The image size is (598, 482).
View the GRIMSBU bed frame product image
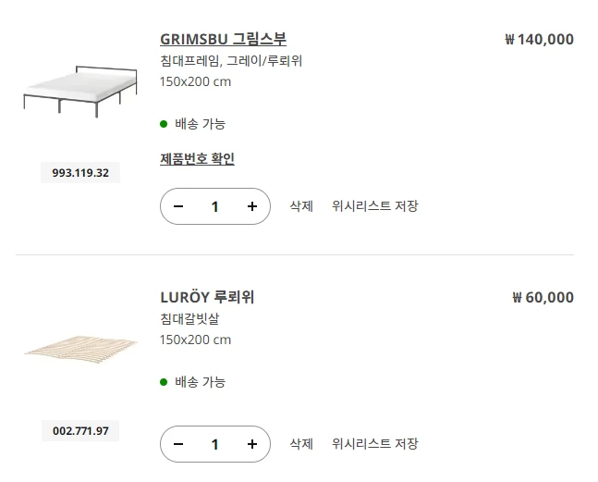point(80,89)
